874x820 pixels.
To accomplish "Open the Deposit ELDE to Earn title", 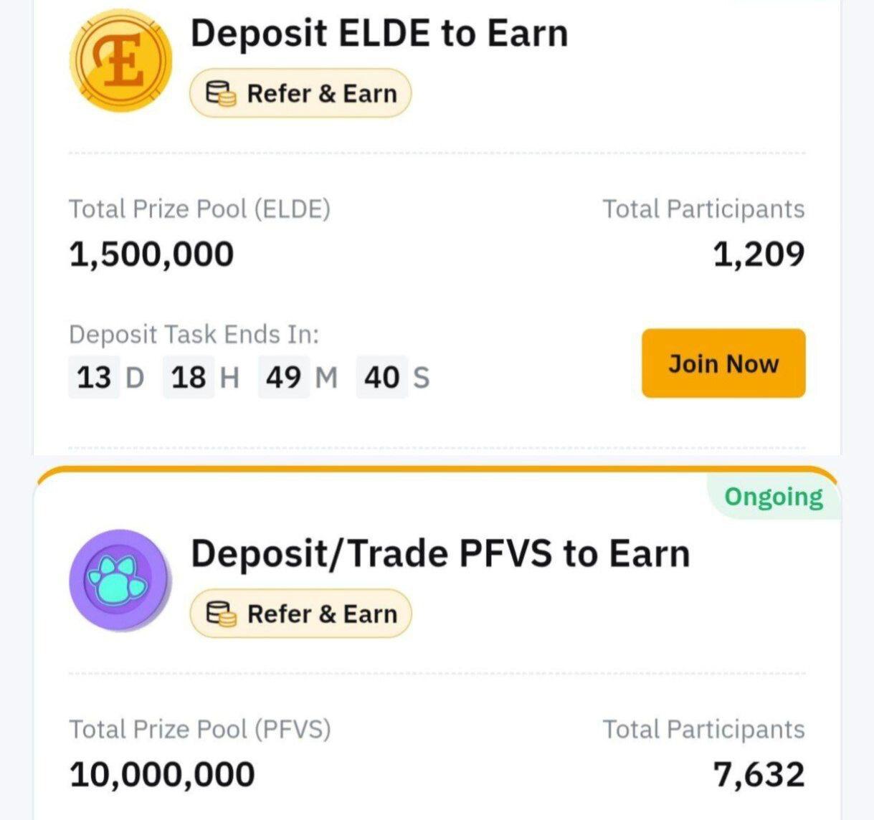I will [x=379, y=34].
